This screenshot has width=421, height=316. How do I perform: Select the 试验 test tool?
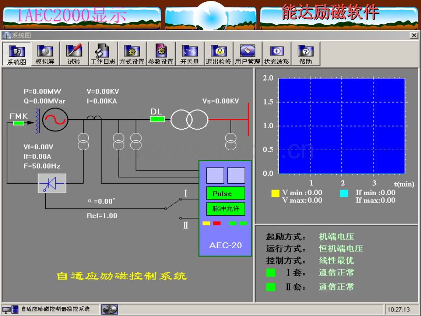click(74, 54)
